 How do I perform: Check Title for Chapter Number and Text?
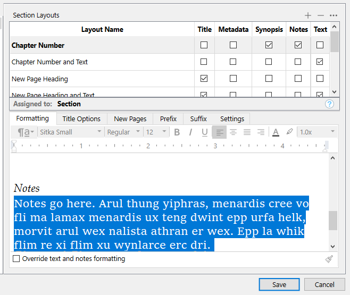204,62
